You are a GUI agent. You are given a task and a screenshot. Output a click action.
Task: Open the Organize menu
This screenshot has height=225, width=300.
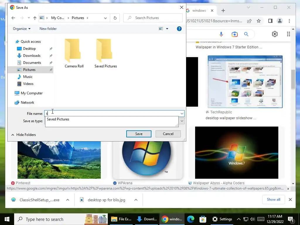22,29
